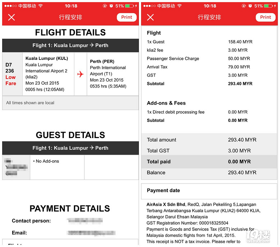This screenshot has width=280, height=247.
Task: Click the Flight 1 header in Flight Details
Action: coord(70,45)
